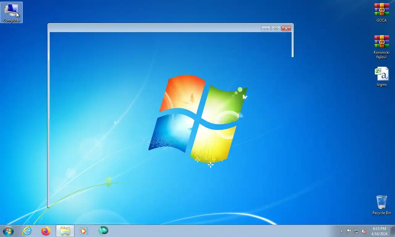Close the blank window
Screen dimensions: 395x237
pyautogui.click(x=286, y=29)
